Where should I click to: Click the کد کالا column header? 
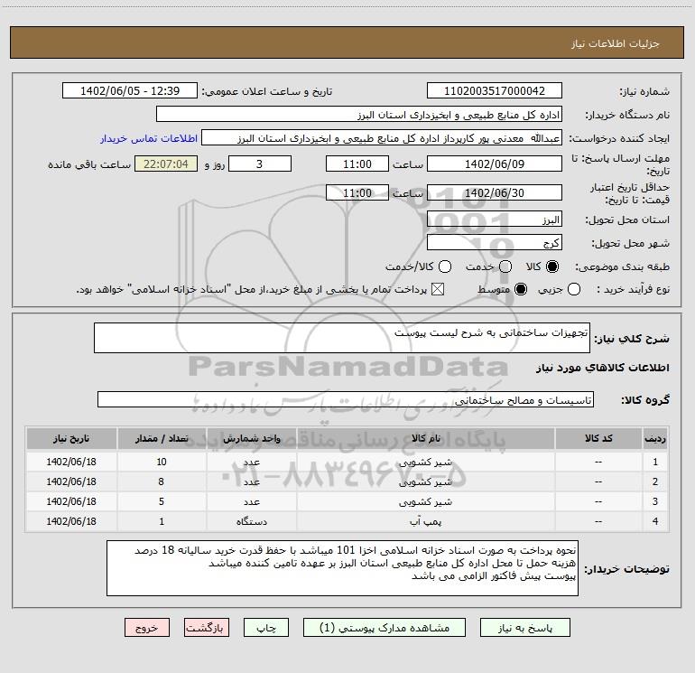(598, 438)
